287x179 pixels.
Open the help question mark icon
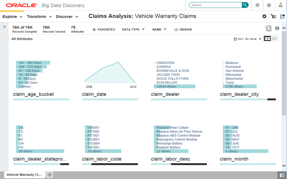click(x=269, y=5)
